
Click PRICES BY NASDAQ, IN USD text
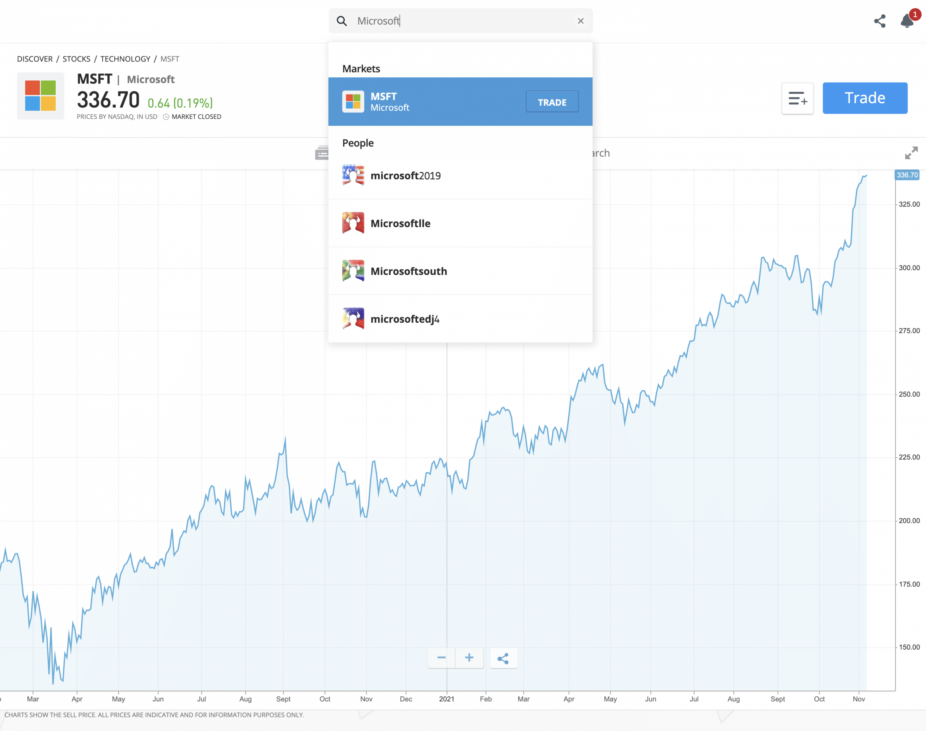point(117,117)
